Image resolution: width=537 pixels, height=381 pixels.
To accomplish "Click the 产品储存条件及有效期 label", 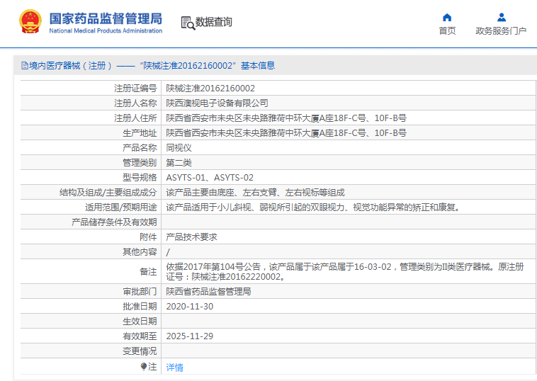I will tap(114, 222).
